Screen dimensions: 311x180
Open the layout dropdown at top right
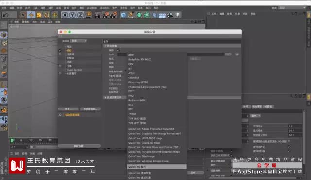[292, 8]
